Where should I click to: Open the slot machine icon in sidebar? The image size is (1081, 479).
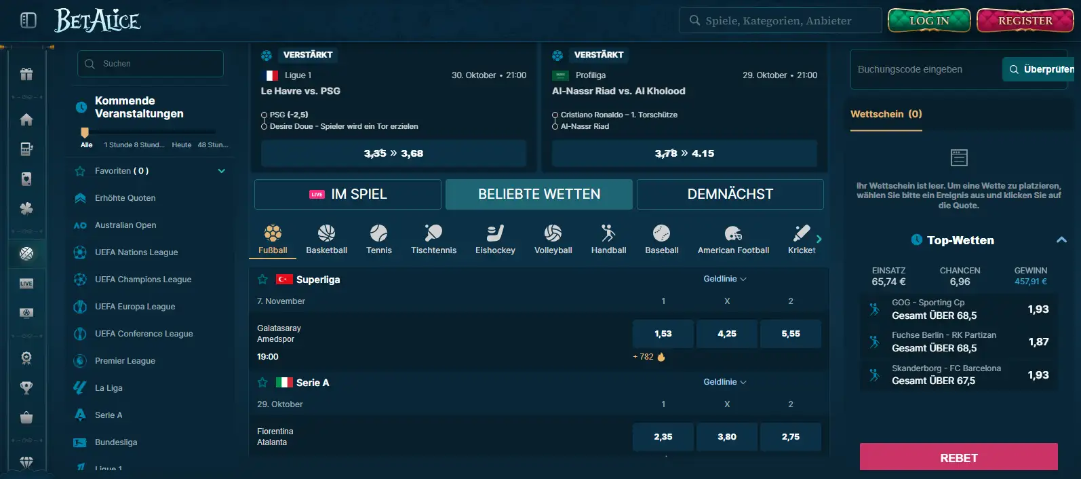(x=26, y=149)
